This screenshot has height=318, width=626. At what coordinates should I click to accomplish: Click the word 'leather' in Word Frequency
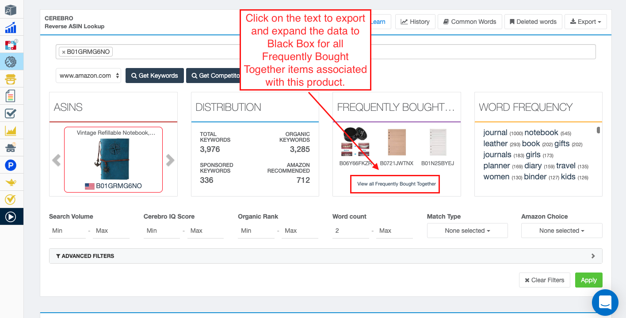pos(495,144)
